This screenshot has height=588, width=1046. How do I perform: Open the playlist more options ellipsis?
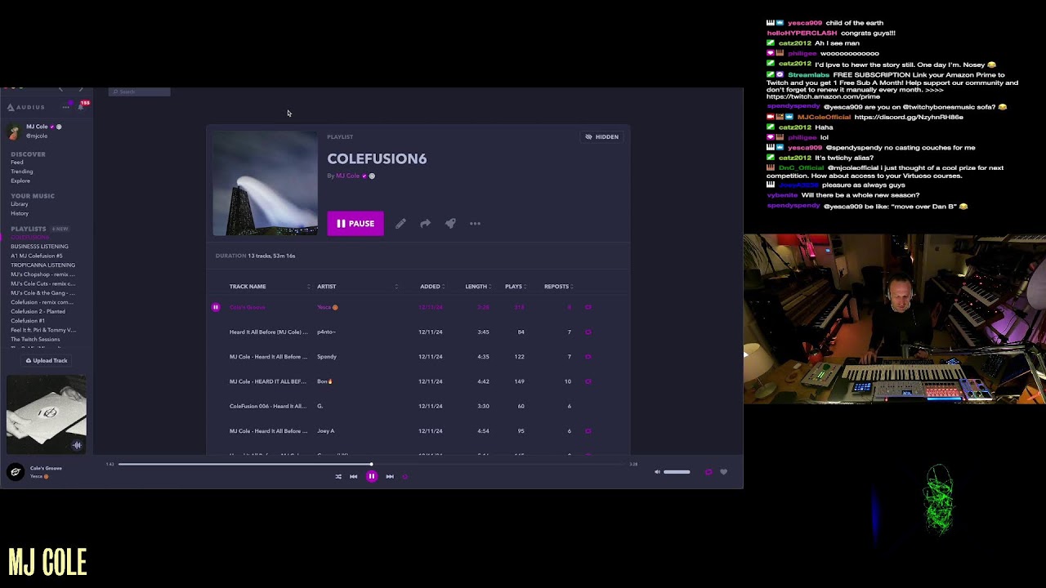(475, 224)
